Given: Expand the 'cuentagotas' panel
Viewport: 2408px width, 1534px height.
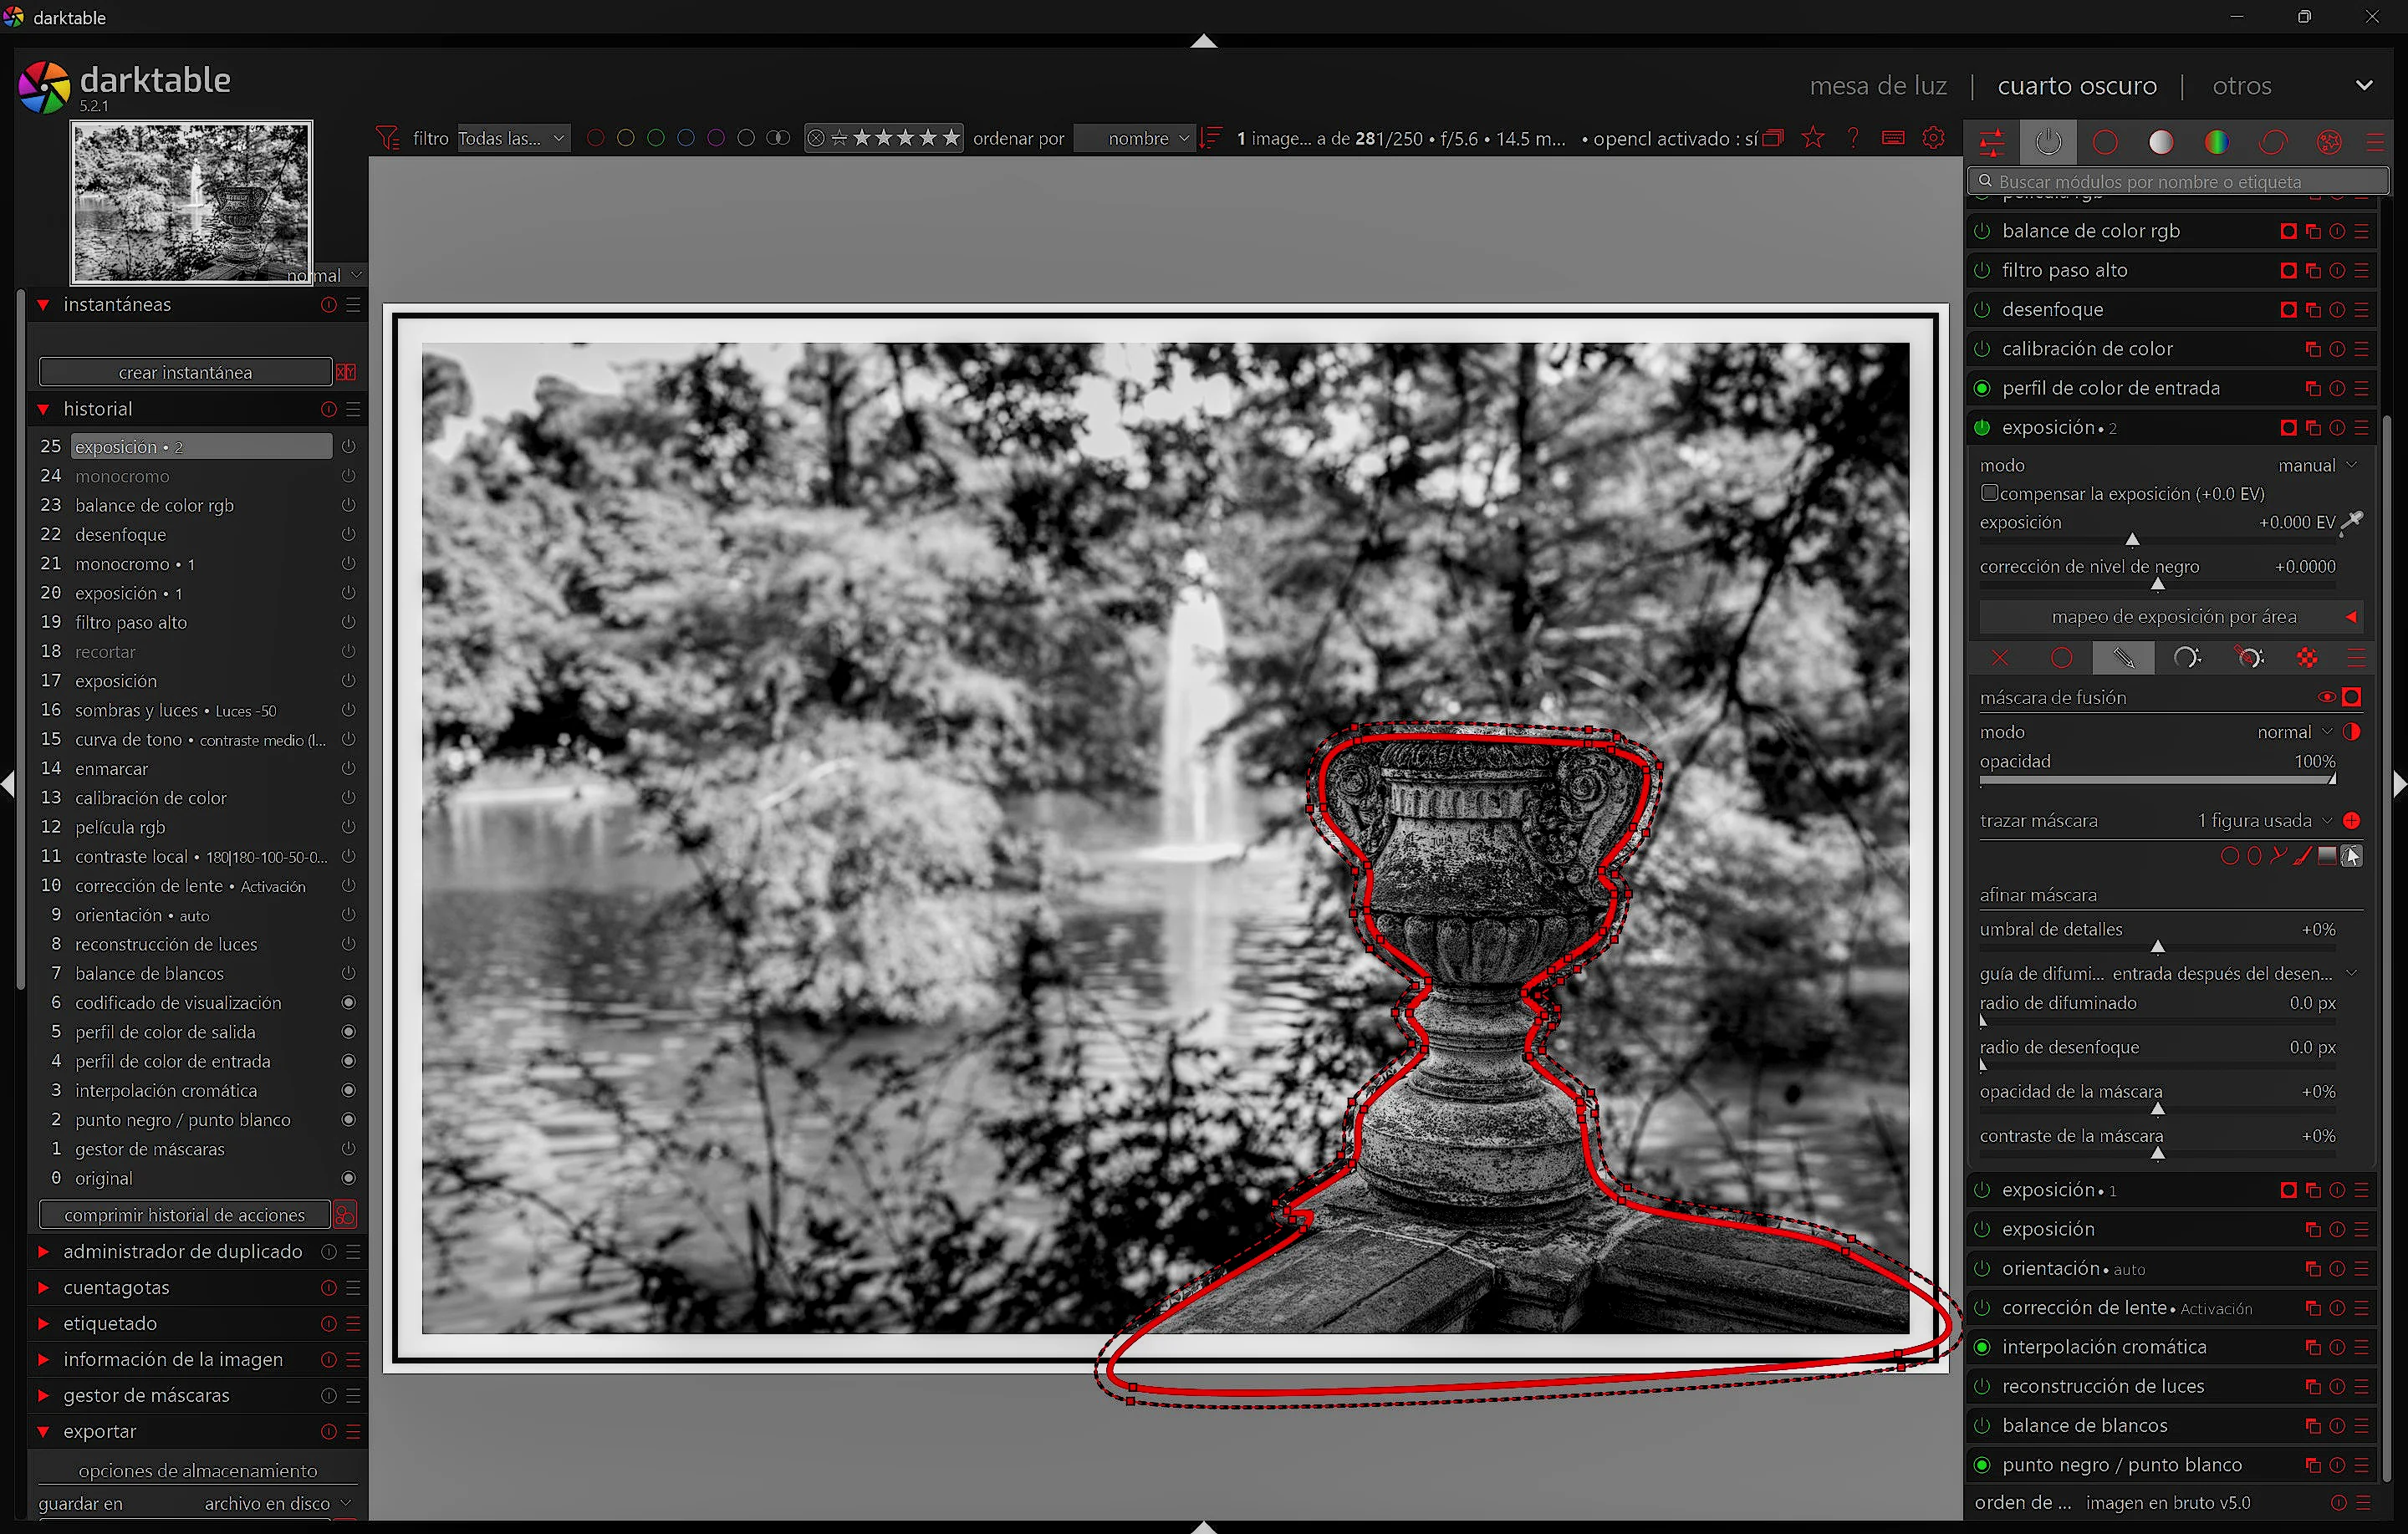Looking at the screenshot, I should (116, 1287).
